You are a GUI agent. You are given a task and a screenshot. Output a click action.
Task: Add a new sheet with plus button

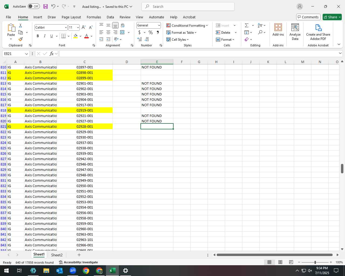click(x=79, y=255)
